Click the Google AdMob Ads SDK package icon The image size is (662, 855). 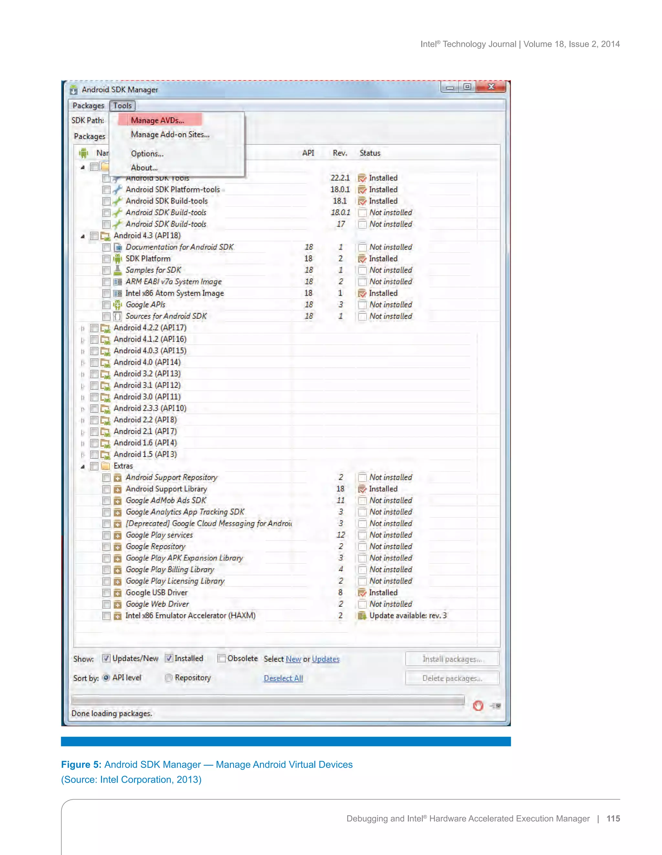coord(117,501)
